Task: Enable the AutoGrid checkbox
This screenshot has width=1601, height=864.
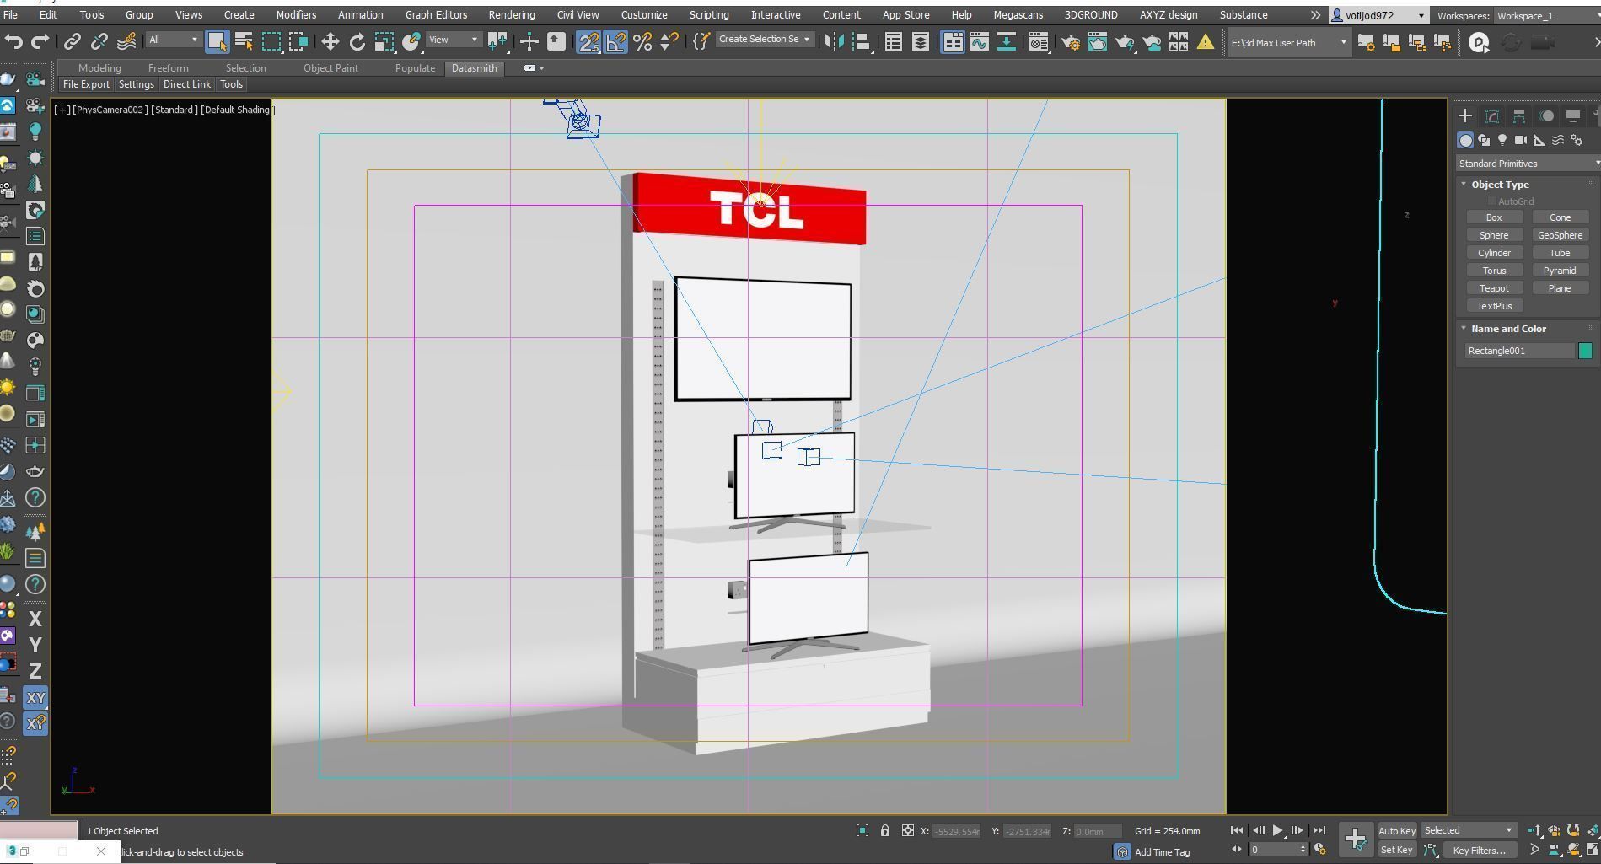Action: point(1491,201)
